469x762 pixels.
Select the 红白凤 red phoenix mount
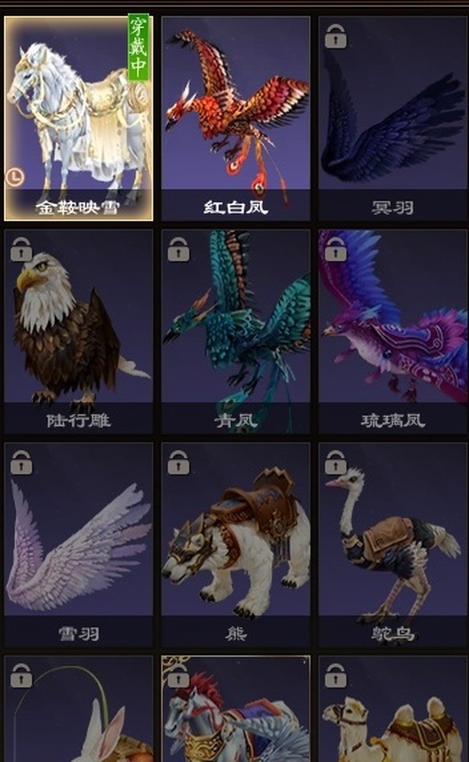click(236, 119)
